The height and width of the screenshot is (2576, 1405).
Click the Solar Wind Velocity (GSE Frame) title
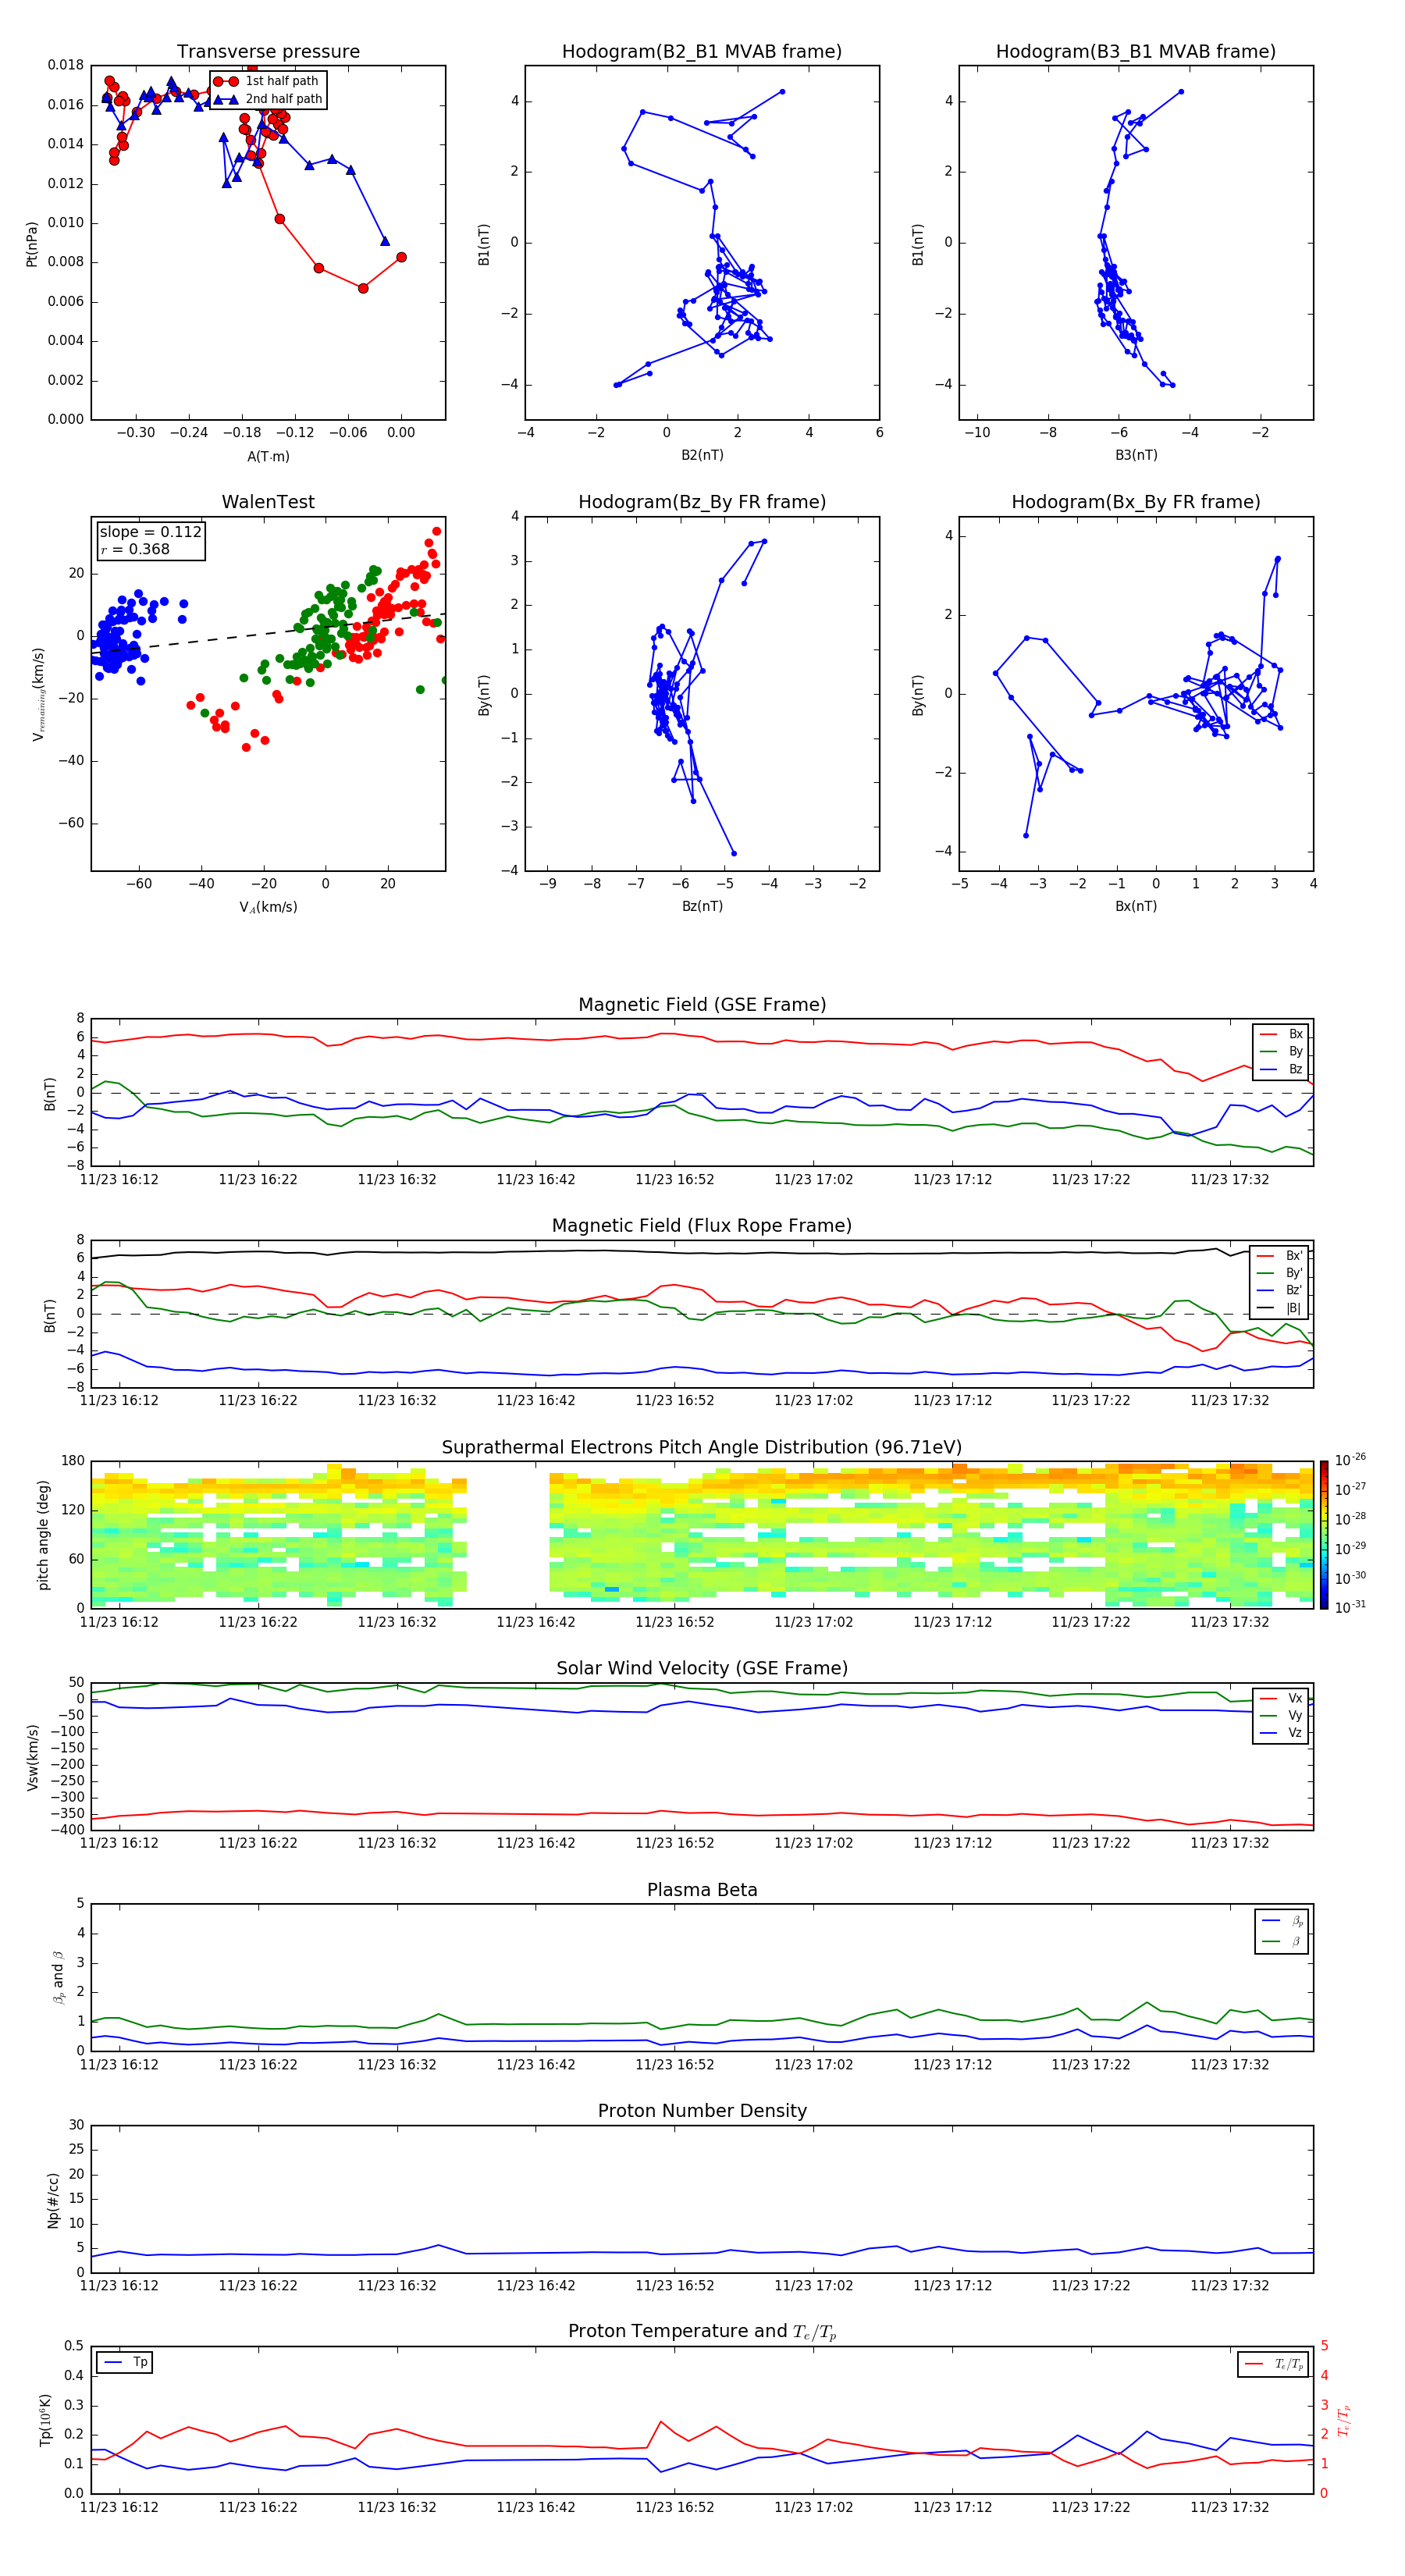click(x=702, y=1669)
